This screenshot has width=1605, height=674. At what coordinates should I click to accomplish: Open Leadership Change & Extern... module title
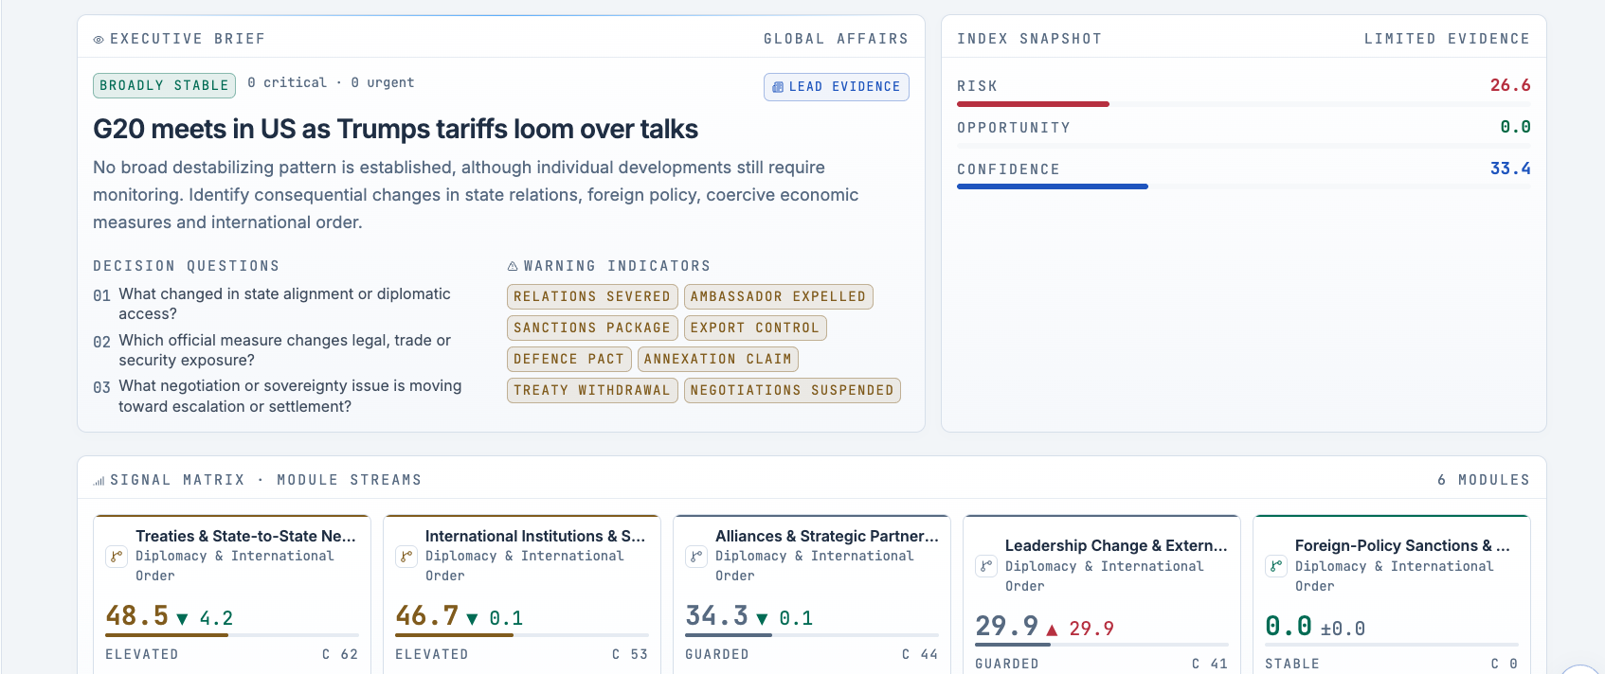click(x=1116, y=546)
